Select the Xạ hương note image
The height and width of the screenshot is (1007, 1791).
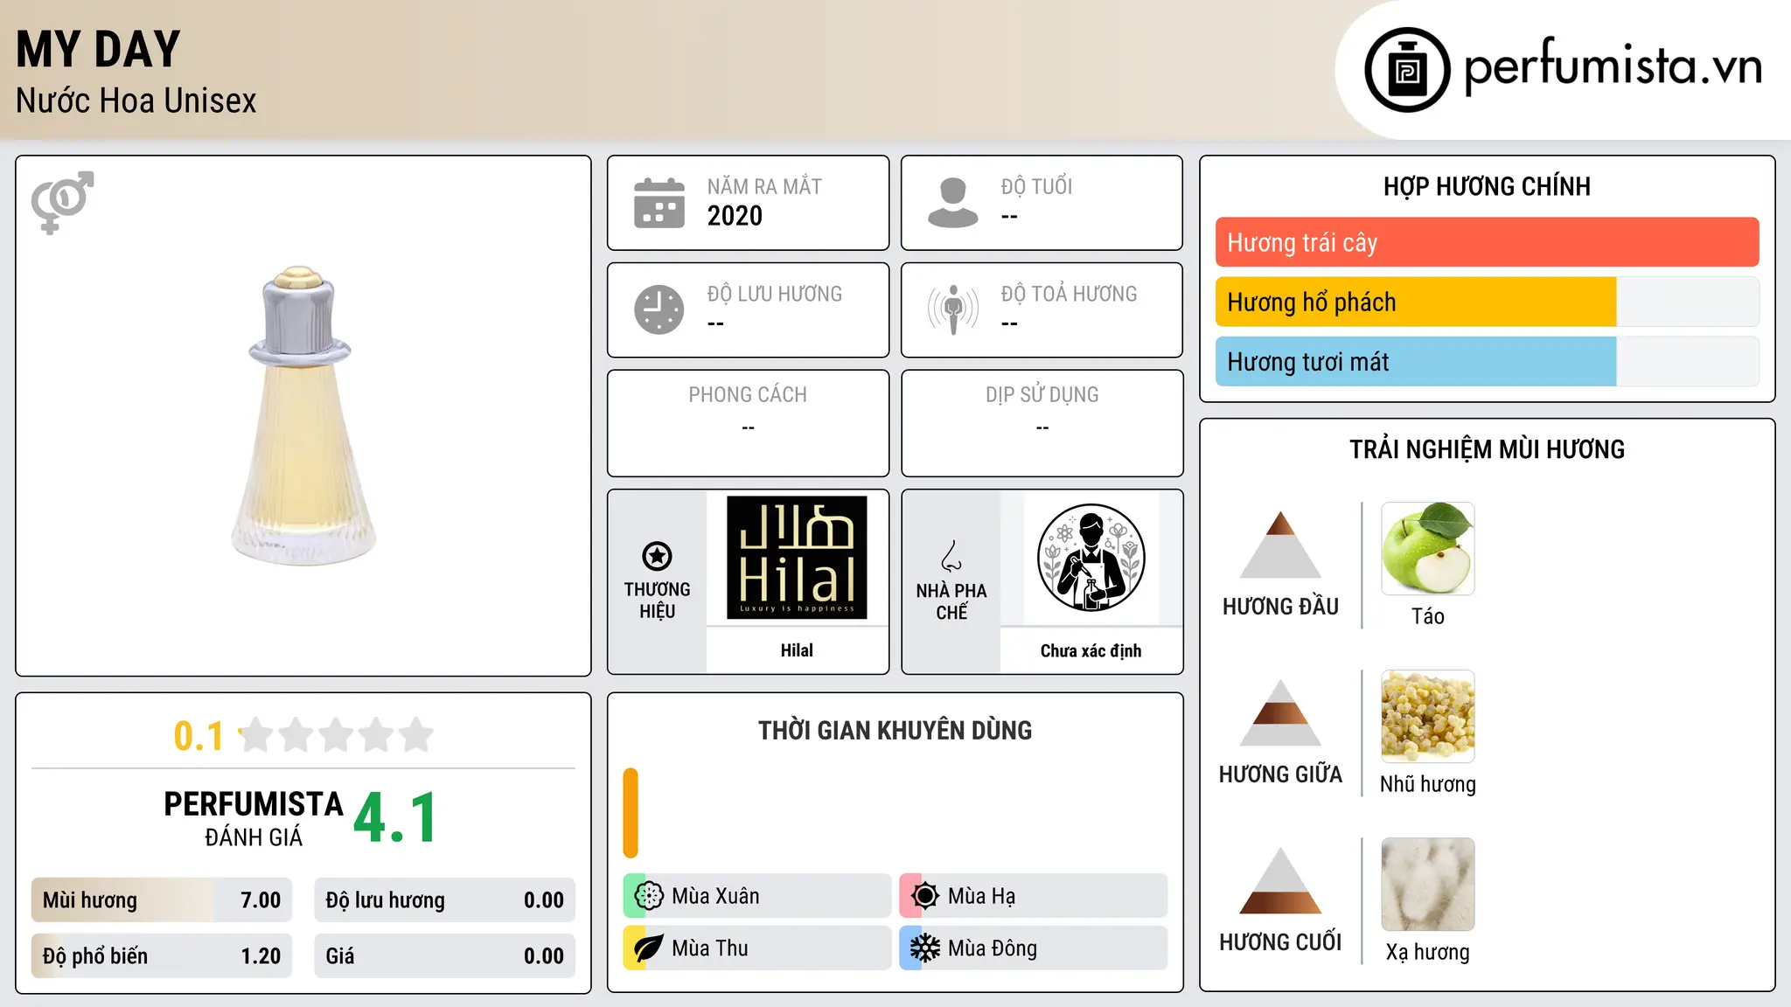coord(1427,885)
